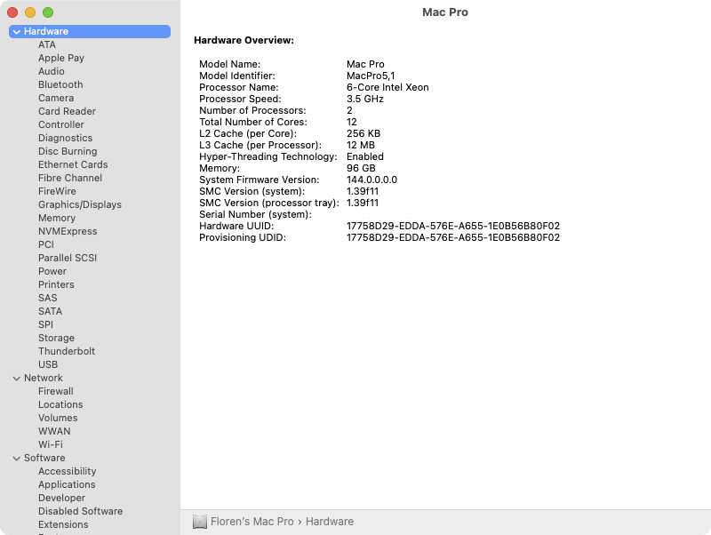Click the Hyper-Threading Enabled value
Viewport: 711px width, 535px height.
tap(365, 157)
